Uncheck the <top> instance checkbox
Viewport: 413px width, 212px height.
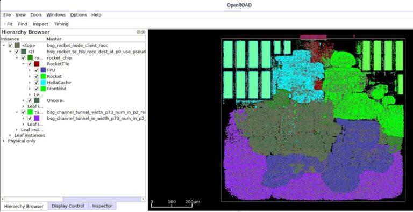coord(10,45)
